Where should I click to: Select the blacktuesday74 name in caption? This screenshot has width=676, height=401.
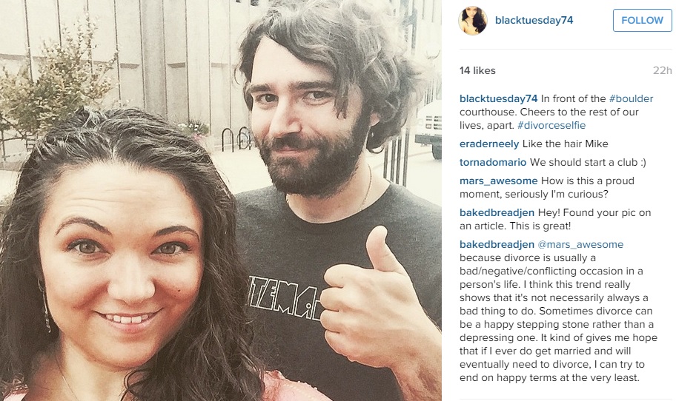click(498, 98)
